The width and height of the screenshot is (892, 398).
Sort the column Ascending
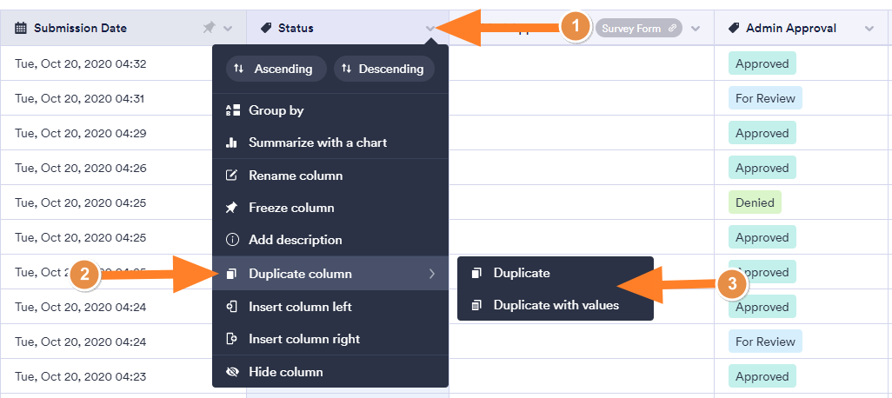click(276, 69)
